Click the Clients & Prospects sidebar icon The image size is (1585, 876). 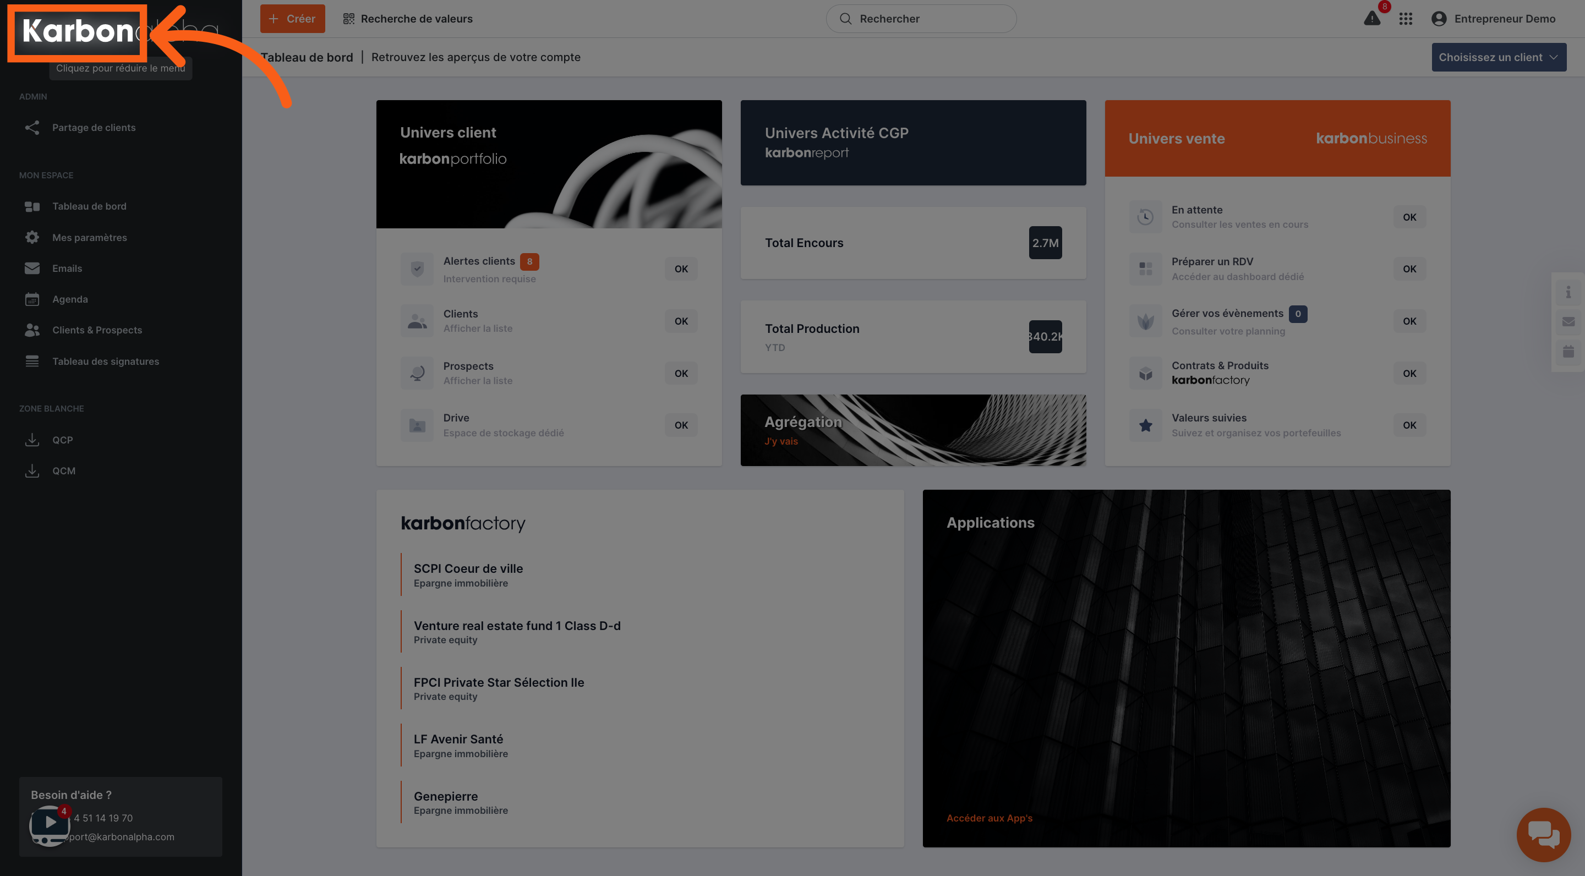click(x=30, y=330)
